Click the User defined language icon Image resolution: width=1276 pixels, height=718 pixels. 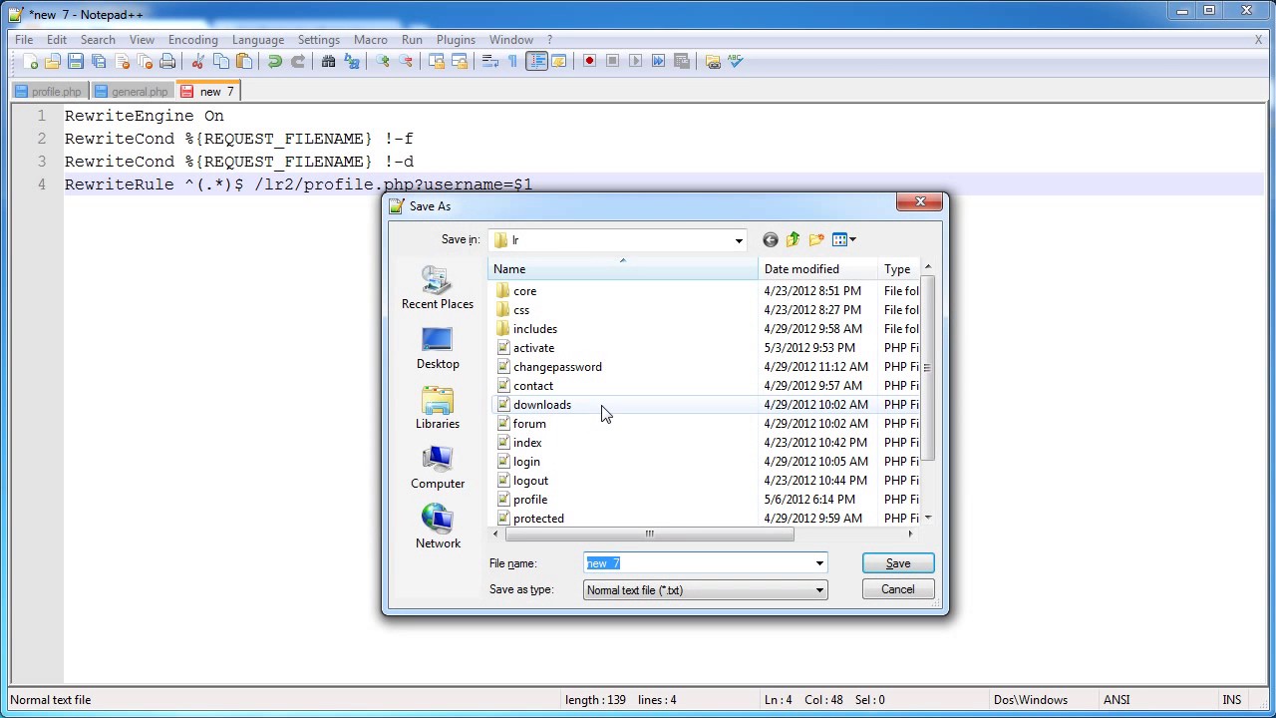pos(559,62)
